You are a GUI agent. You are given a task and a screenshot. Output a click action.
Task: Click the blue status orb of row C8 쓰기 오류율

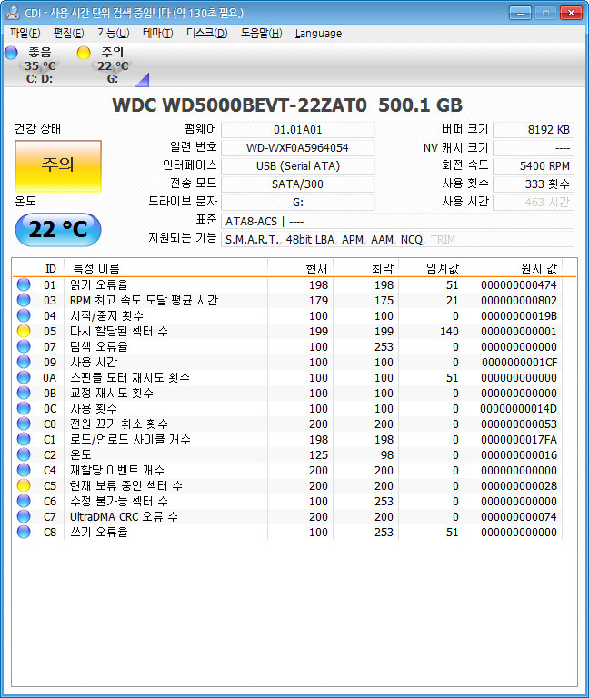click(24, 532)
